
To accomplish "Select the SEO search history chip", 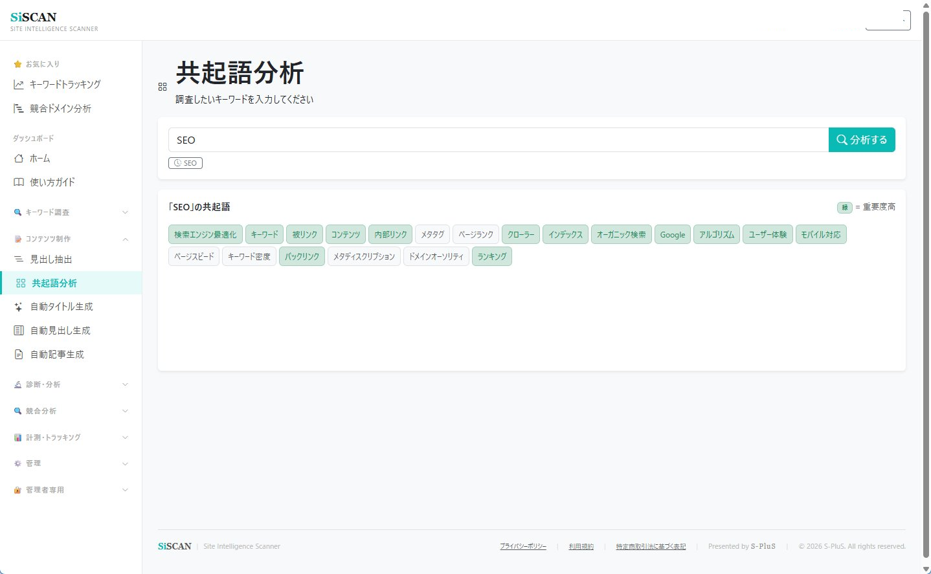I will tap(185, 163).
